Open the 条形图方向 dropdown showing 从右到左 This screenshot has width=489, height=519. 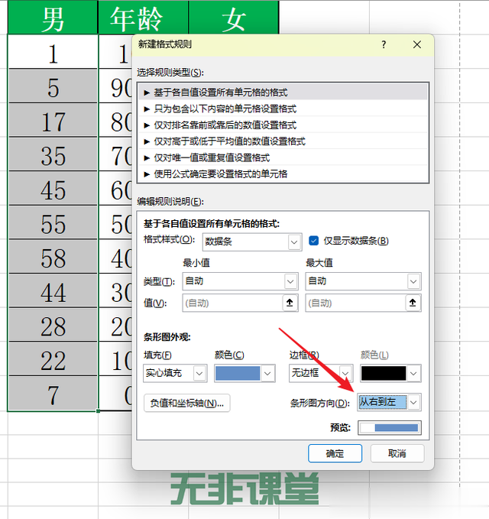[389, 403]
